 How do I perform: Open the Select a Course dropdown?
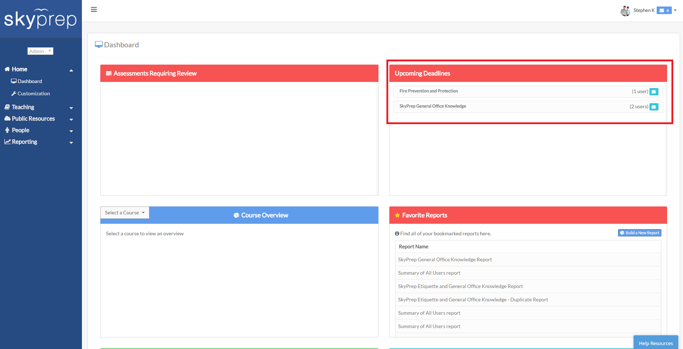coord(124,213)
